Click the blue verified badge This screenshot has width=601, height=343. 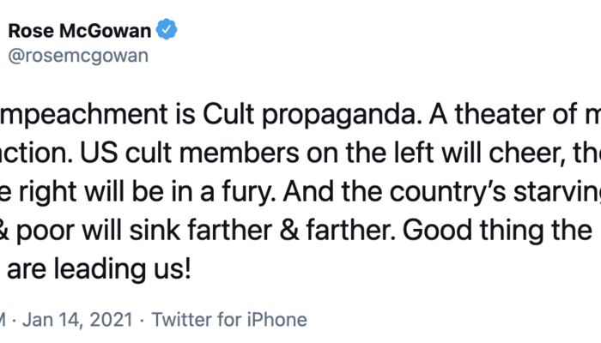[x=167, y=32]
